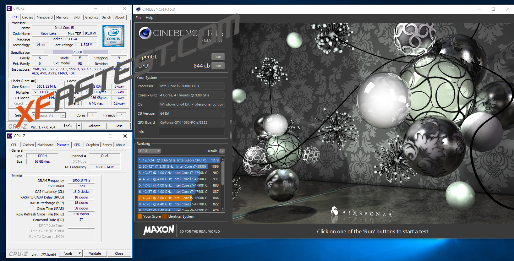514x261 pixels.
Task: Run the CPU benchmark test
Action: tap(218, 66)
